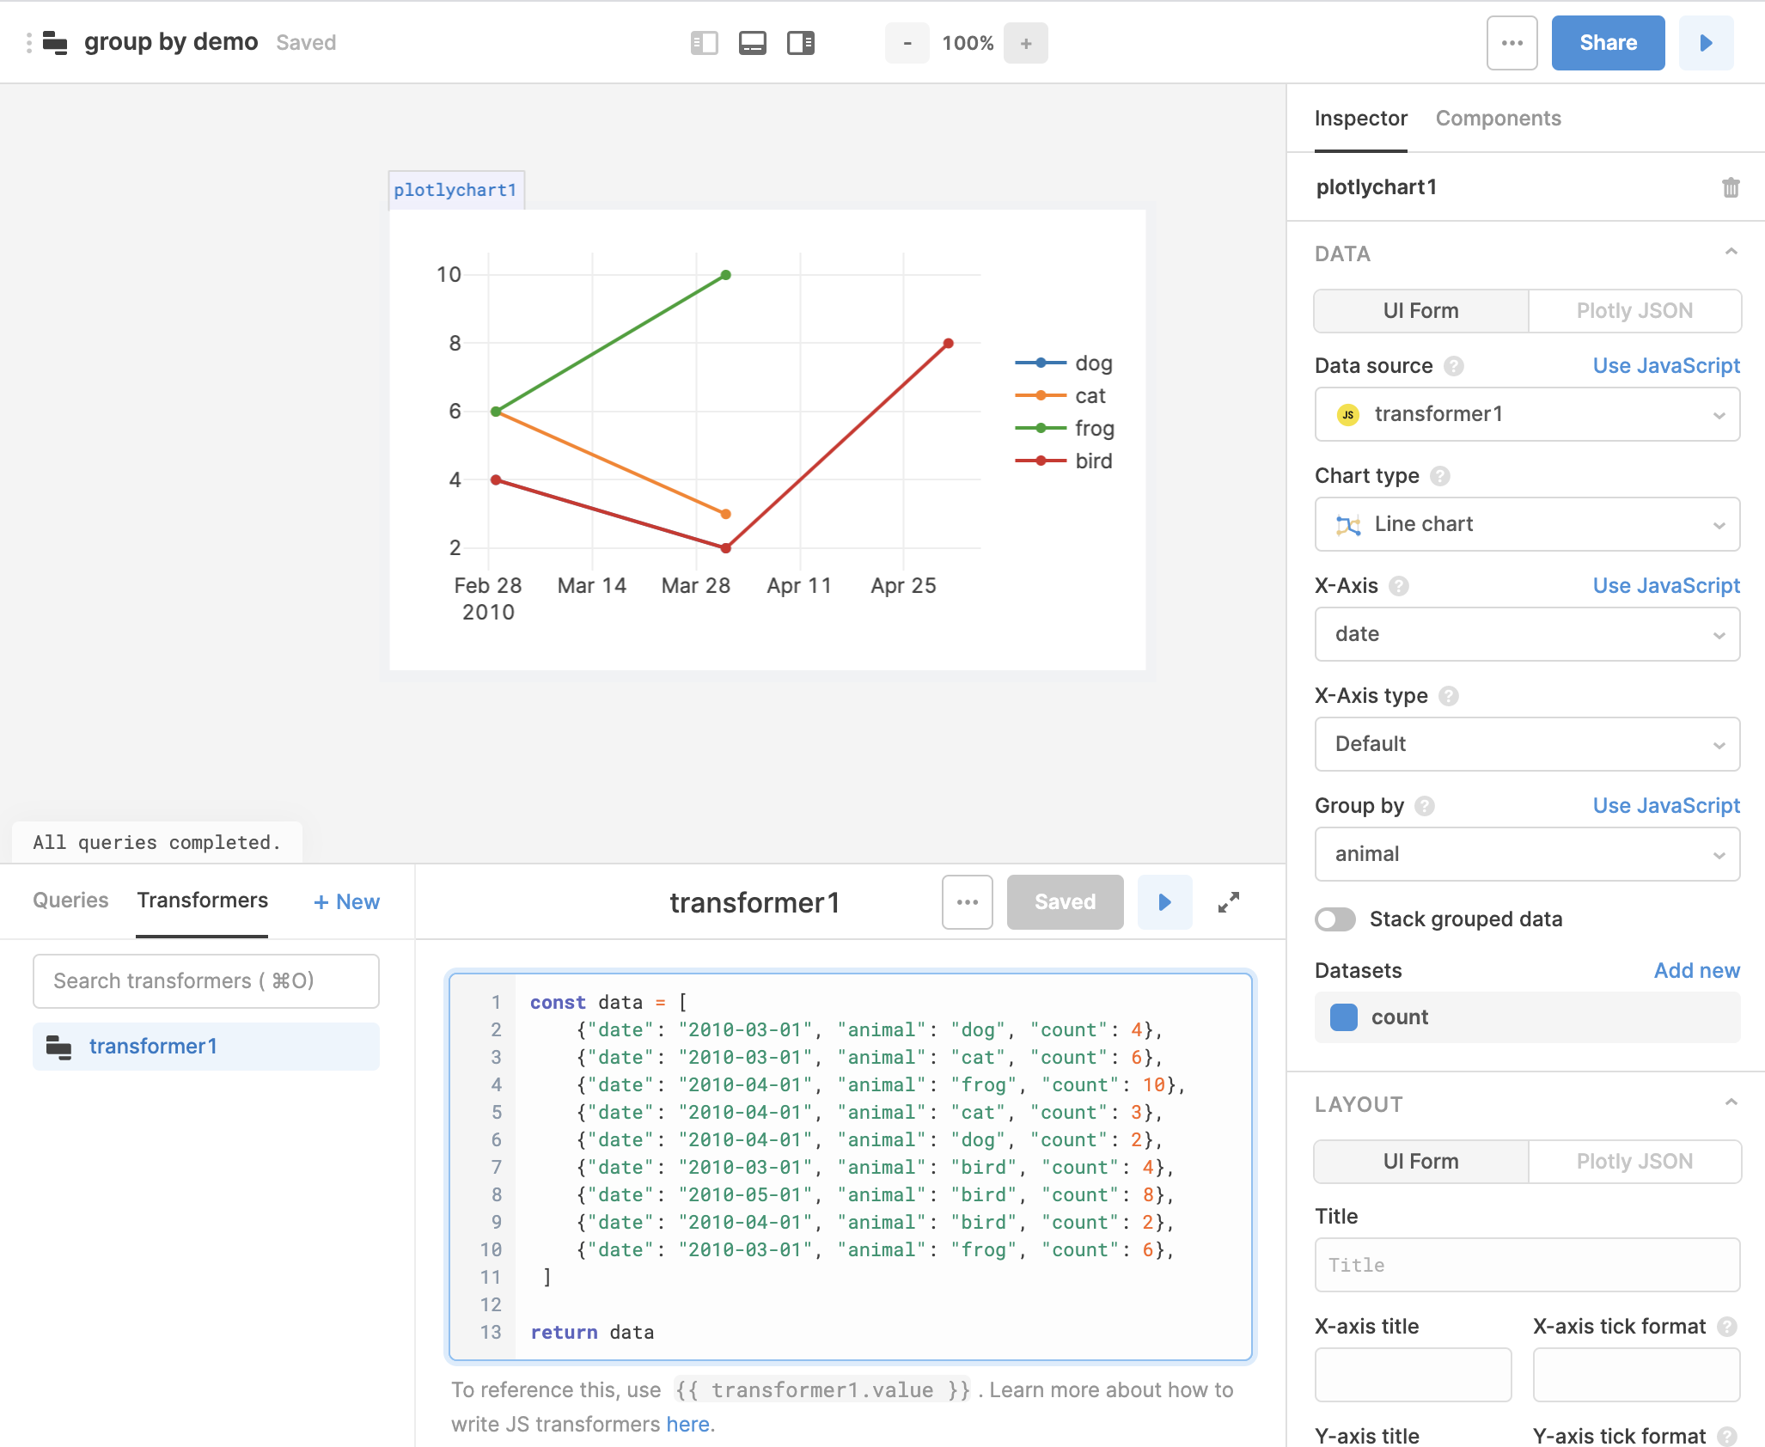Click the Data source help icon

(1454, 366)
